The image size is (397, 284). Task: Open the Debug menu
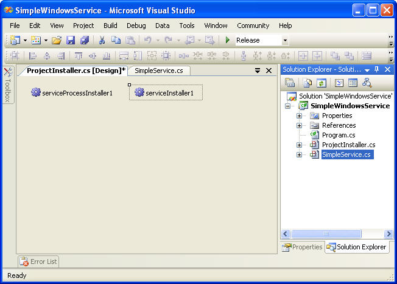(136, 26)
